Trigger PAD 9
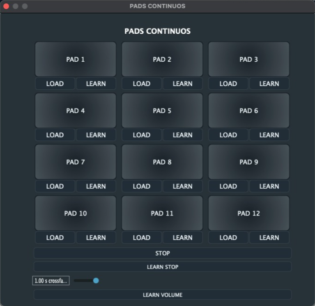 [x=249, y=162]
